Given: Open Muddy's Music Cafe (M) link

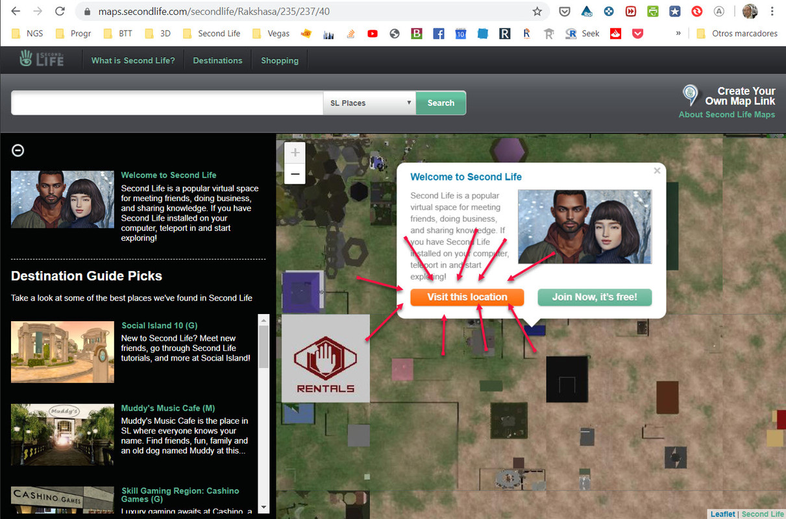Looking at the screenshot, I should coord(168,408).
